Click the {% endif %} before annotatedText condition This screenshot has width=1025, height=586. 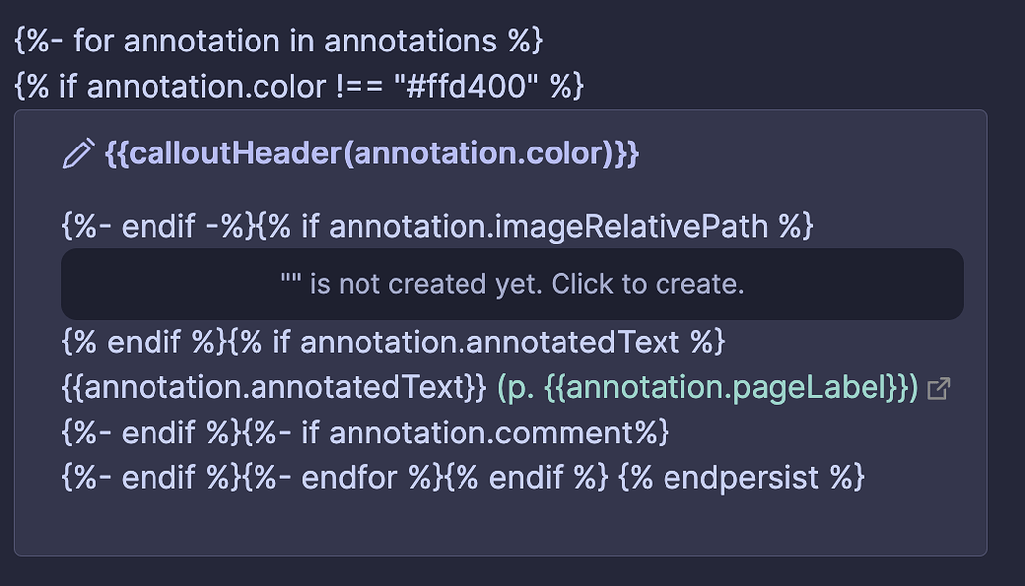pyautogui.click(x=144, y=342)
